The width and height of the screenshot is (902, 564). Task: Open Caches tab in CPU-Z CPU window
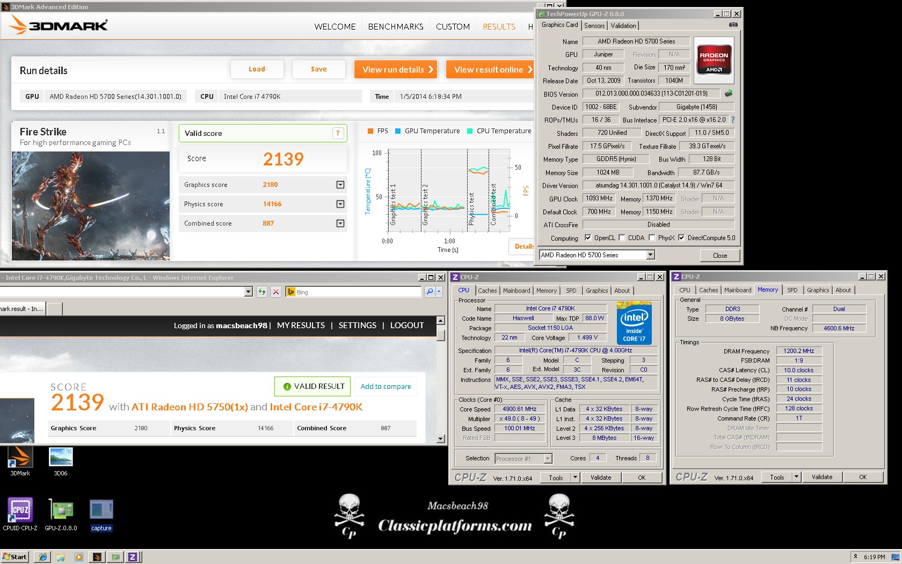tap(487, 290)
